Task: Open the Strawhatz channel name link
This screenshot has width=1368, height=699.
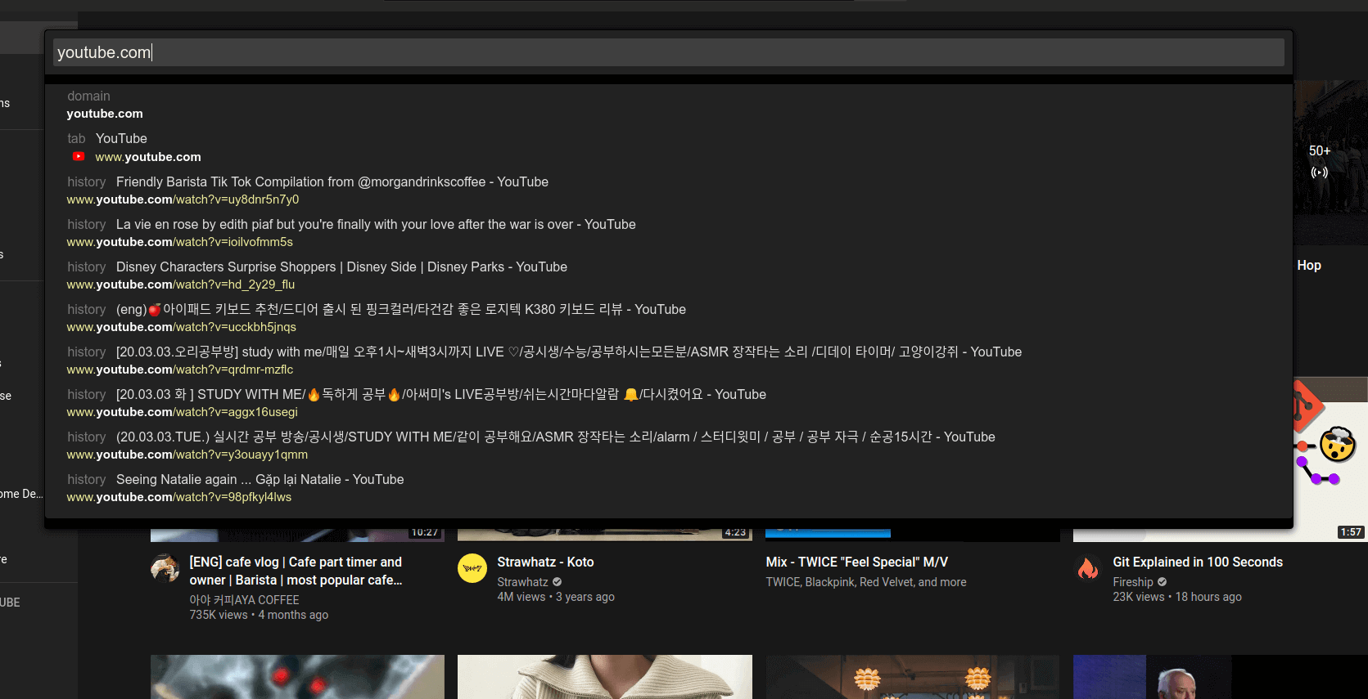Action: (523, 582)
